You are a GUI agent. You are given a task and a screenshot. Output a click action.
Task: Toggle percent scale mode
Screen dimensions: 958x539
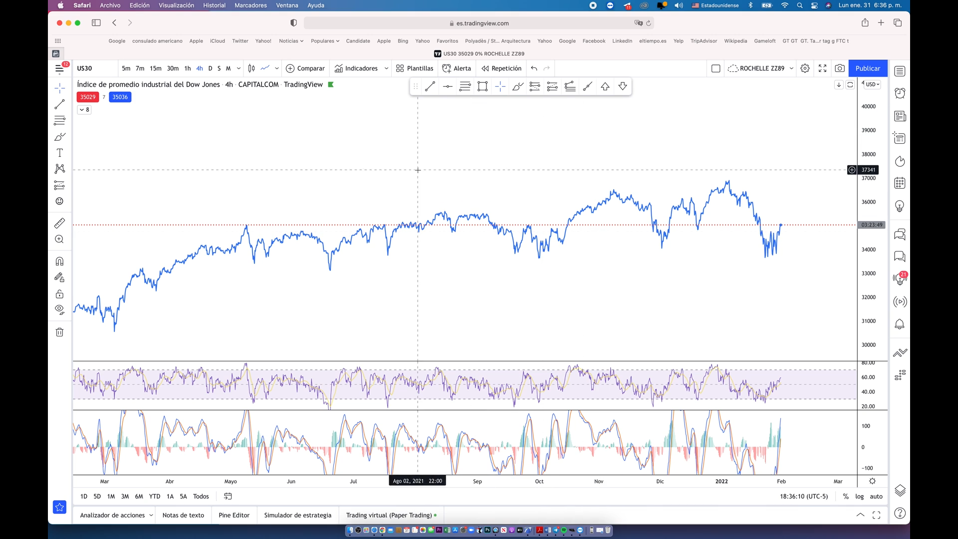click(x=846, y=497)
